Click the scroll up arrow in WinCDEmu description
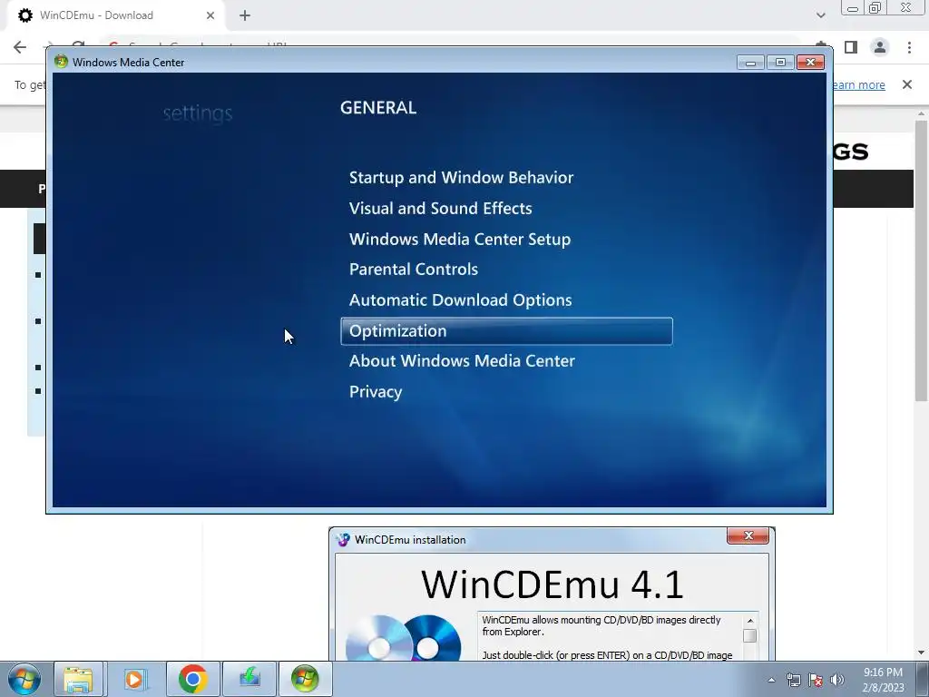 pyautogui.click(x=750, y=621)
